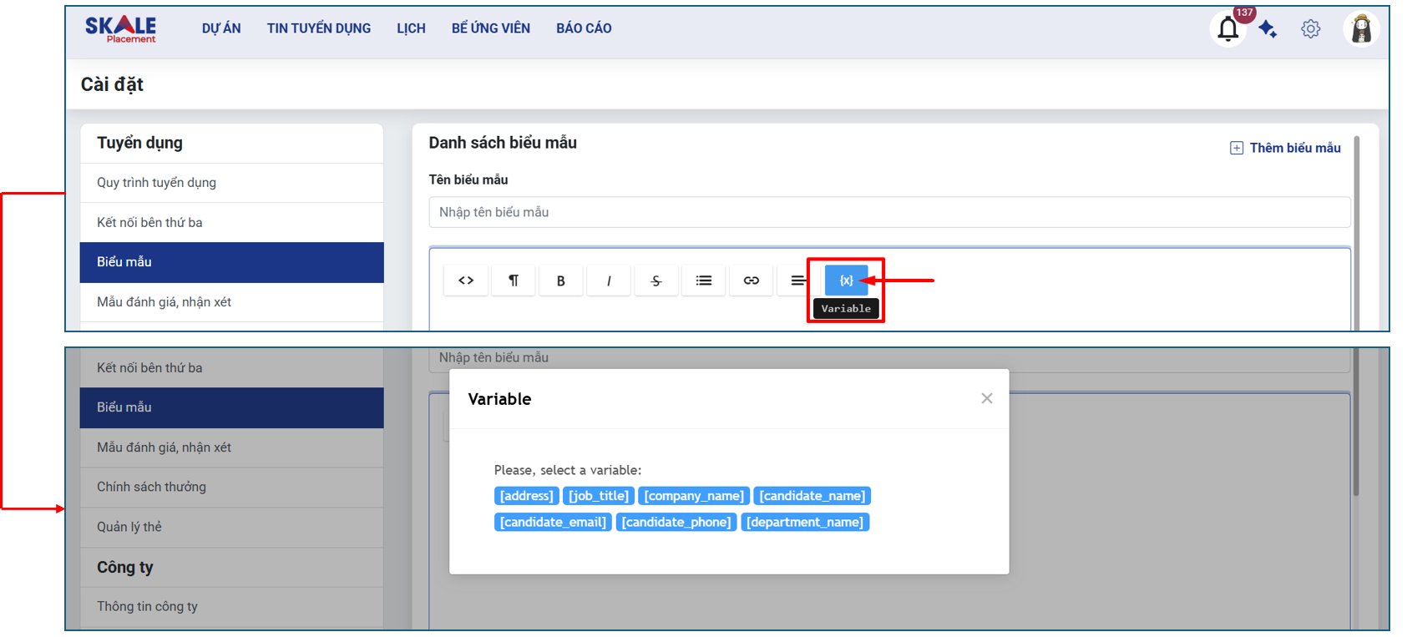Open the TIN TUYỂN DỤNG menu
Screen dimensions: 1407x637
point(318,28)
